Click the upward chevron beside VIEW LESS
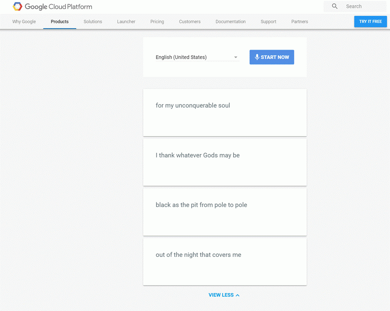The height and width of the screenshot is (311, 390). click(x=237, y=295)
